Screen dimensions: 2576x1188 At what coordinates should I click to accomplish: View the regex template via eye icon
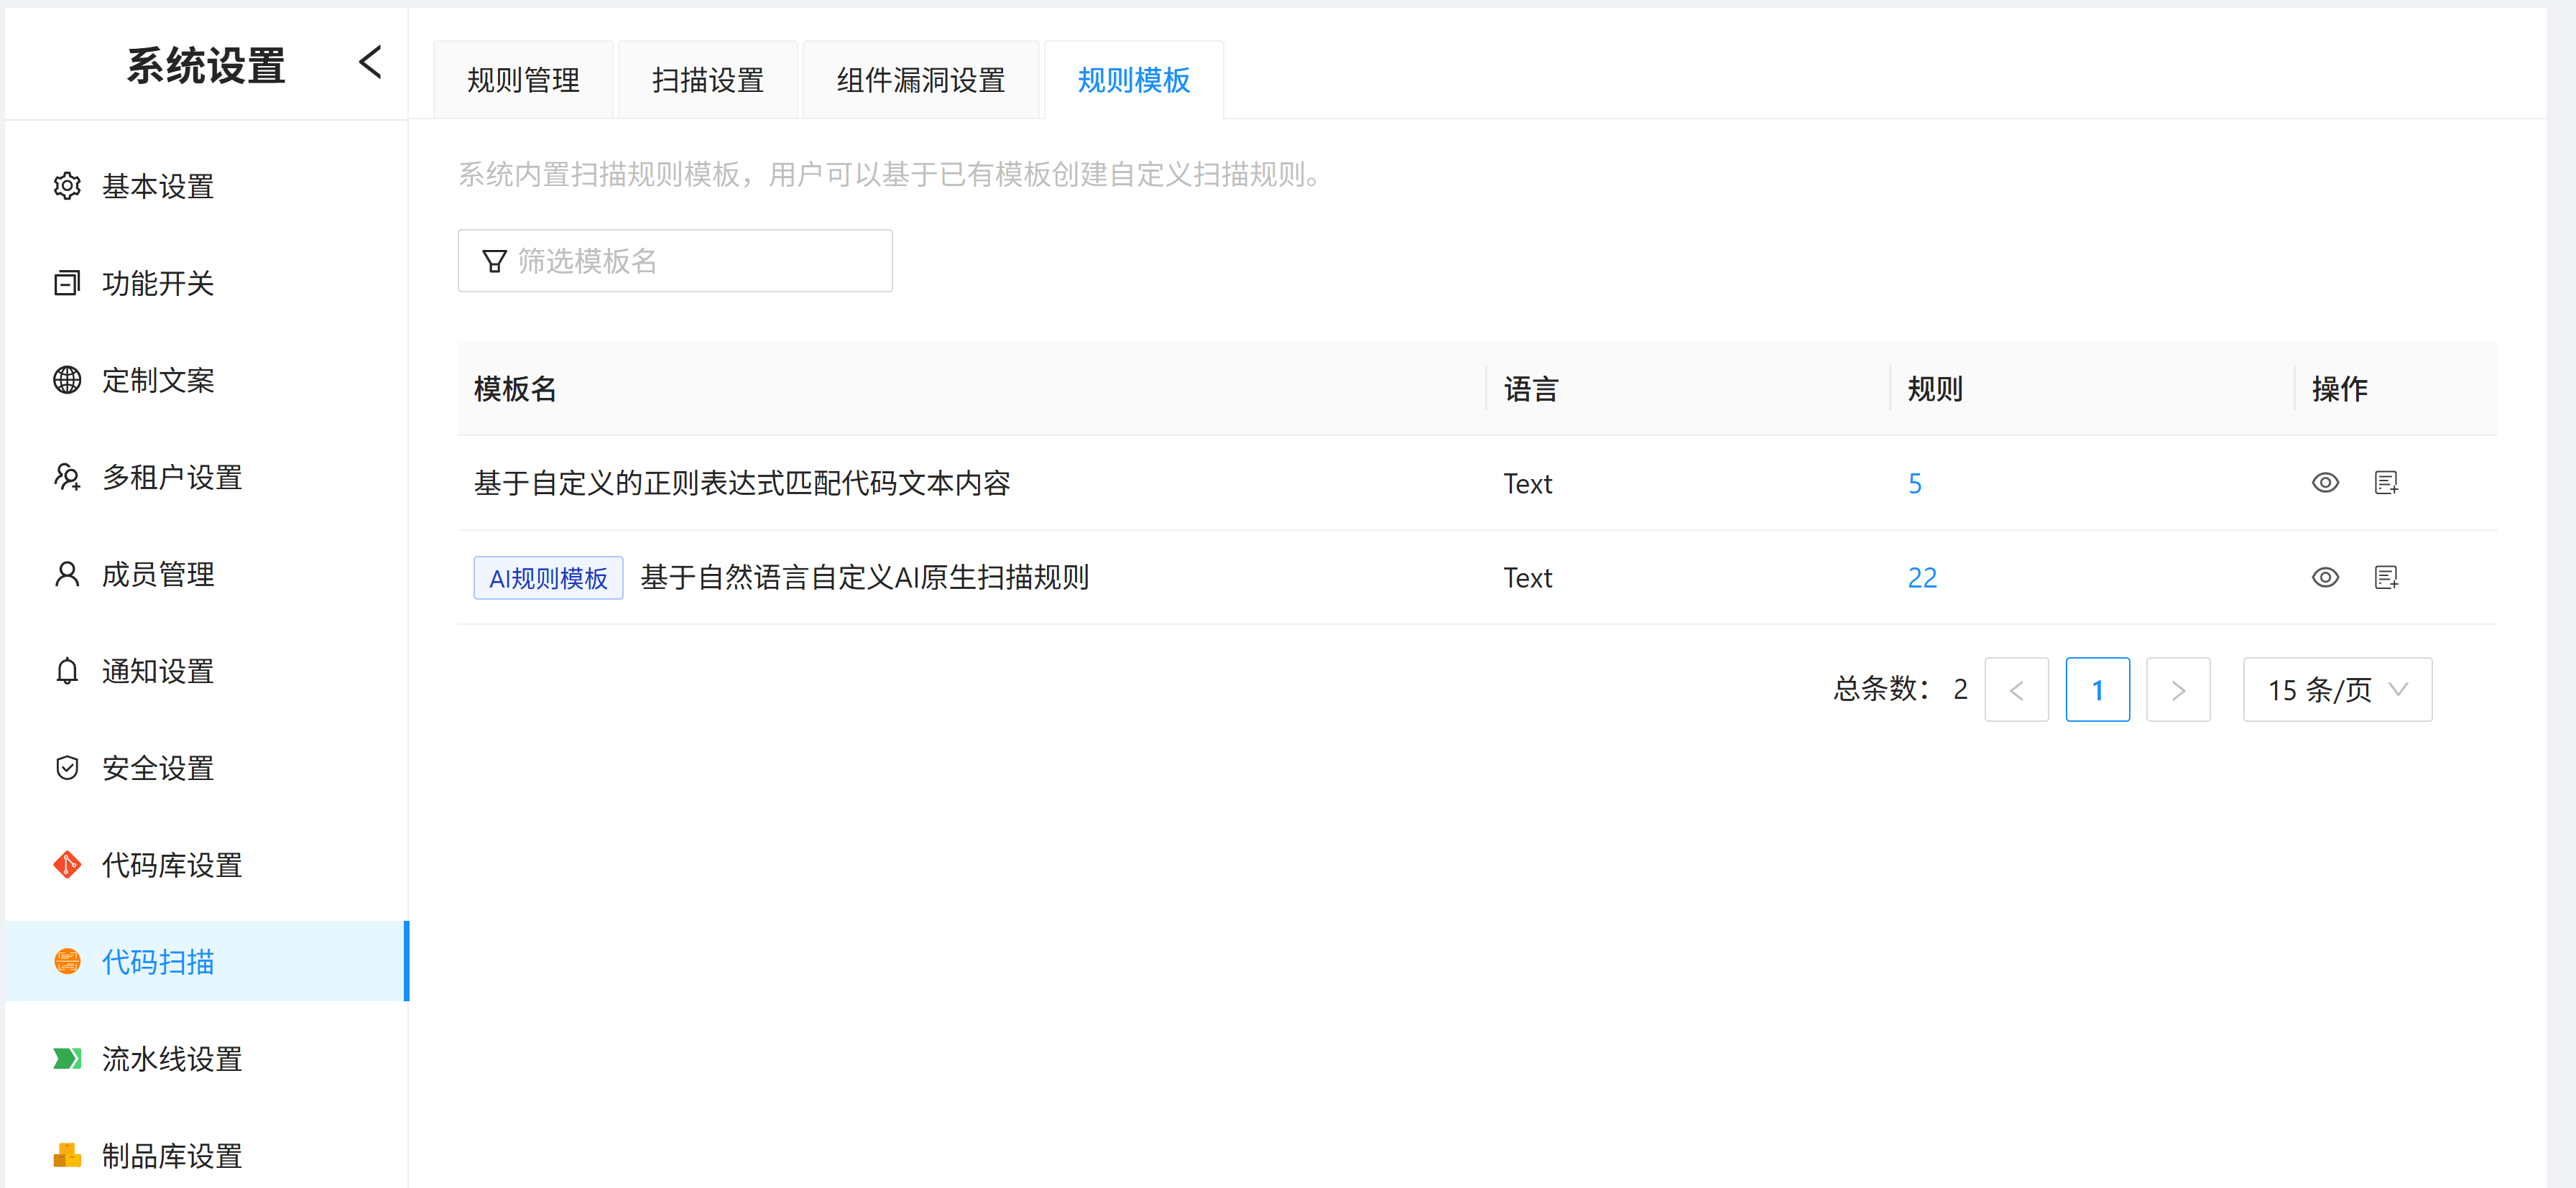tap(2325, 483)
